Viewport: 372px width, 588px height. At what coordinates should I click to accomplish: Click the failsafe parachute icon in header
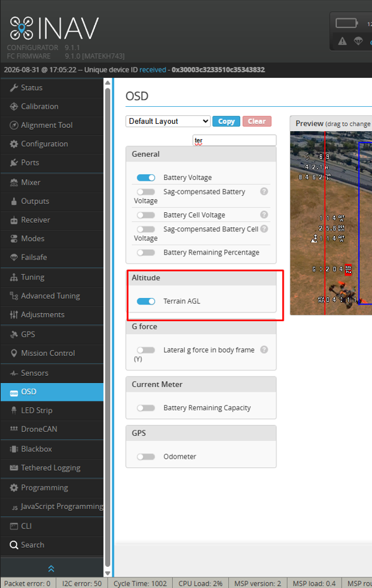359,41
